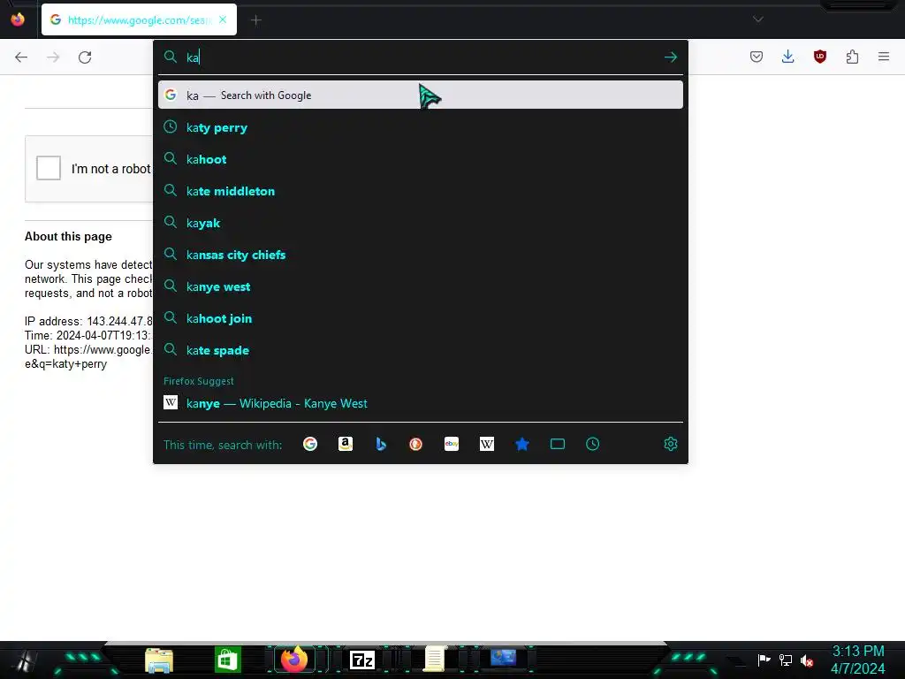Viewport: 905px width, 679px height.
Task: Search this time with DuckDuckGo
Action: tap(415, 444)
